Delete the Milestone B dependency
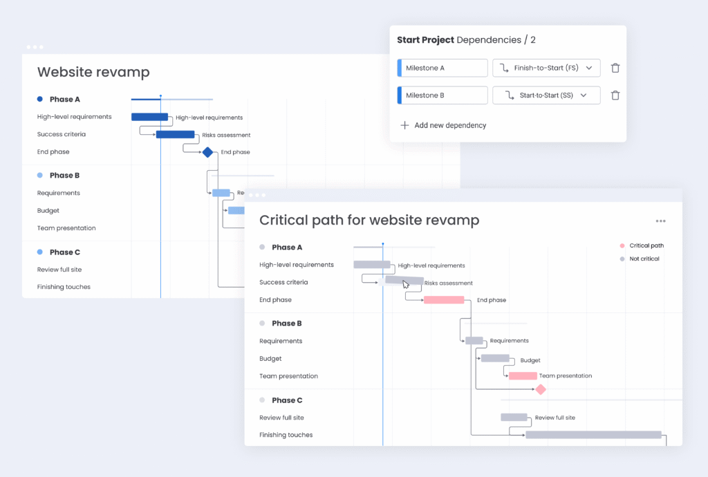Image resolution: width=708 pixels, height=477 pixels. 615,95
